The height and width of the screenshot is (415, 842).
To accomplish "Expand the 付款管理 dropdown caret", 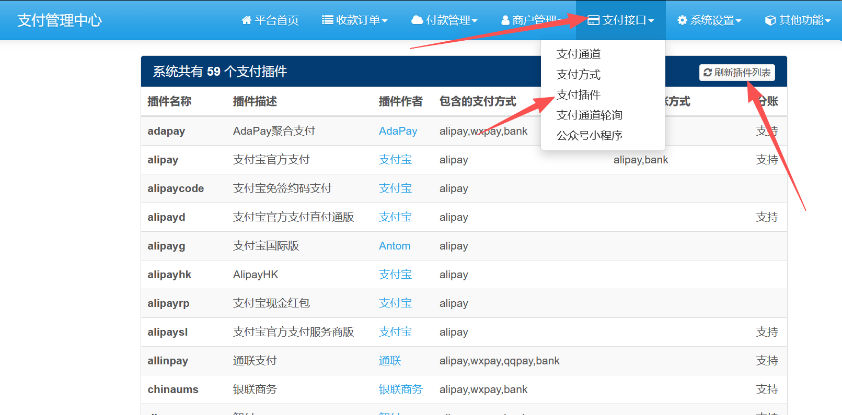I will point(475,21).
